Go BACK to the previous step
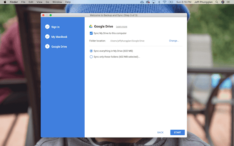The image size is (234, 146). 160,133
